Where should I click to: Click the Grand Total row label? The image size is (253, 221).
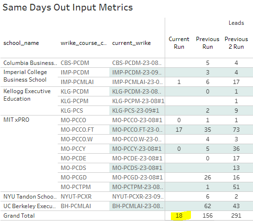[19, 216]
